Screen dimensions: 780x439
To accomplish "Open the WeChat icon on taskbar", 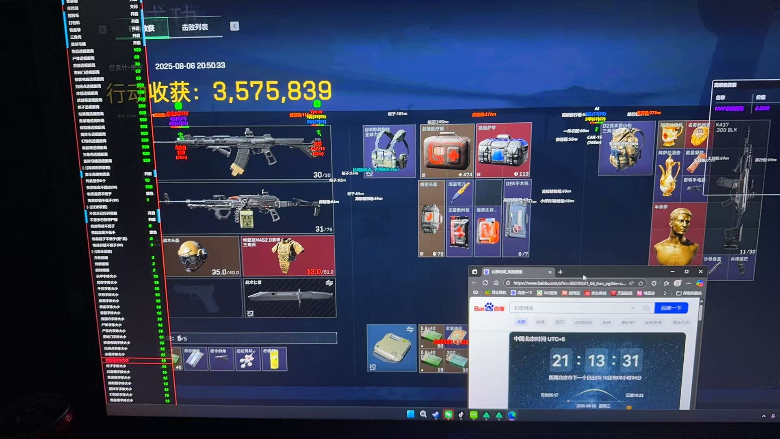I will (x=448, y=415).
